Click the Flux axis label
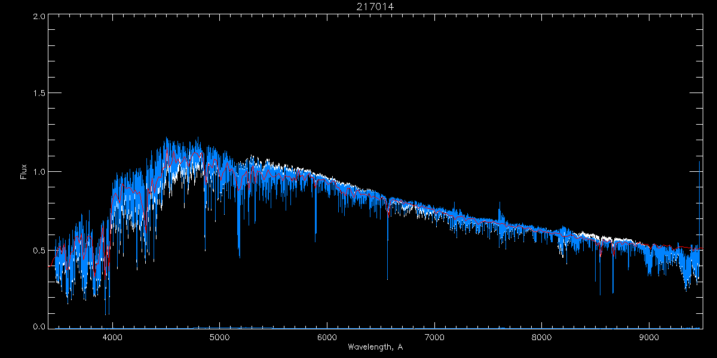The image size is (717, 358). 24,172
